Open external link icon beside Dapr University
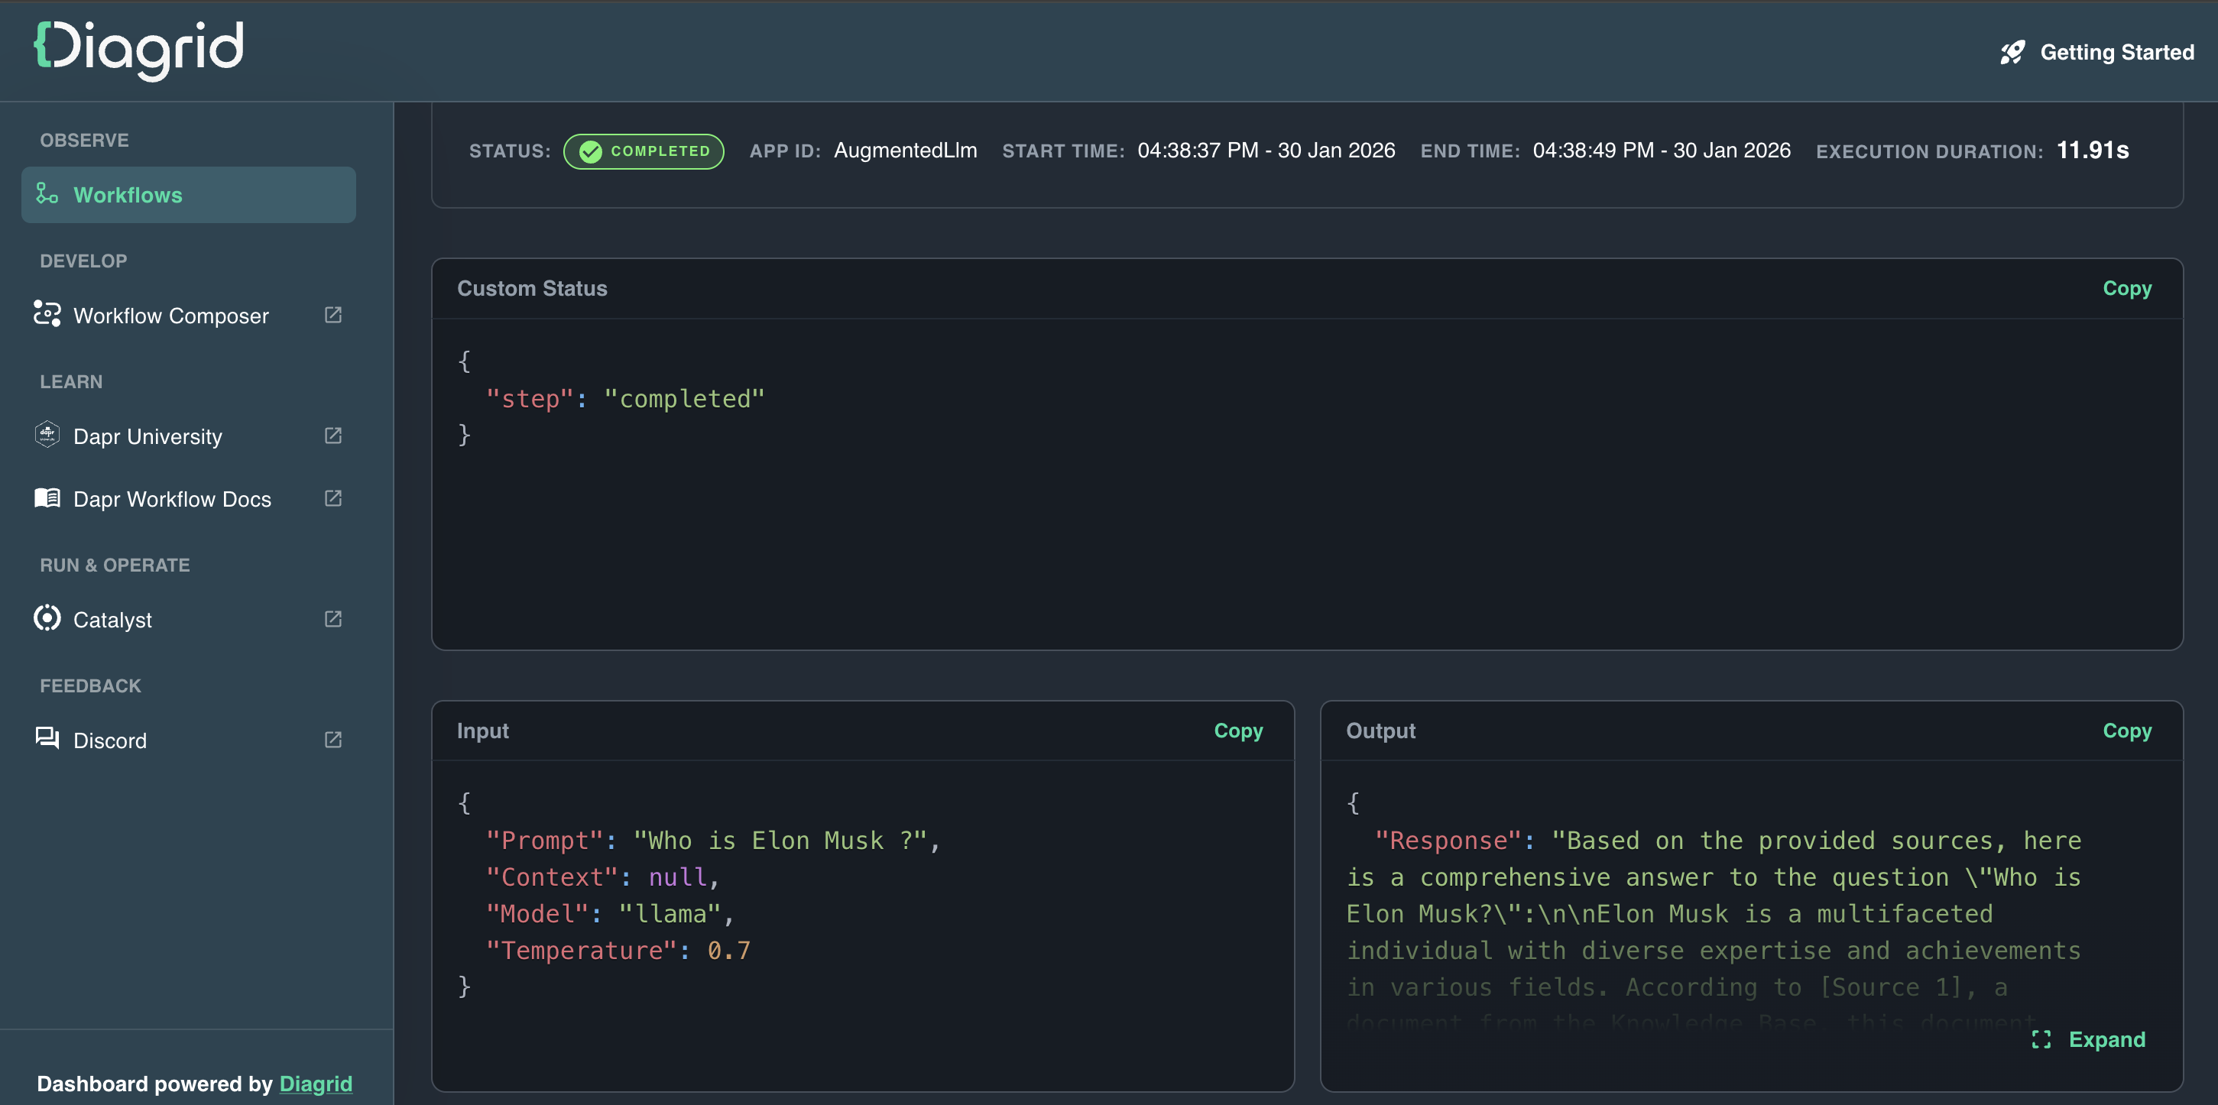The height and width of the screenshot is (1105, 2218). tap(333, 436)
